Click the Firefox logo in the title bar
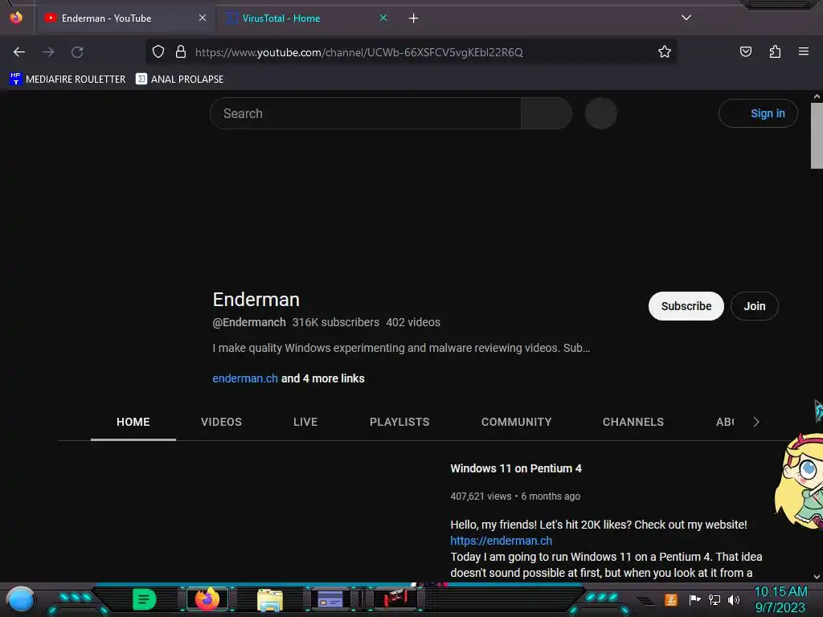823x617 pixels. [x=16, y=18]
